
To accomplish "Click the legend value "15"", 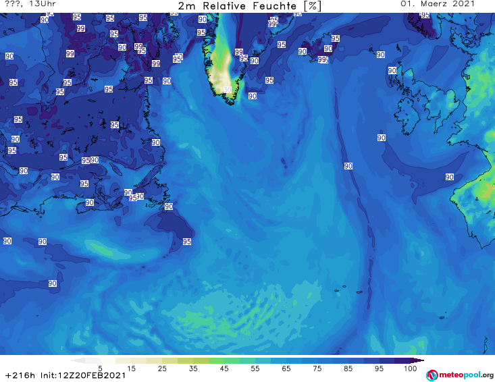I will [x=131, y=369].
